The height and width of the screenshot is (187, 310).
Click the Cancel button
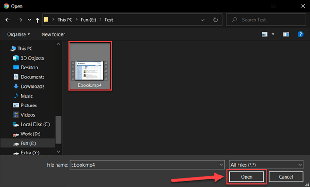pos(286,177)
